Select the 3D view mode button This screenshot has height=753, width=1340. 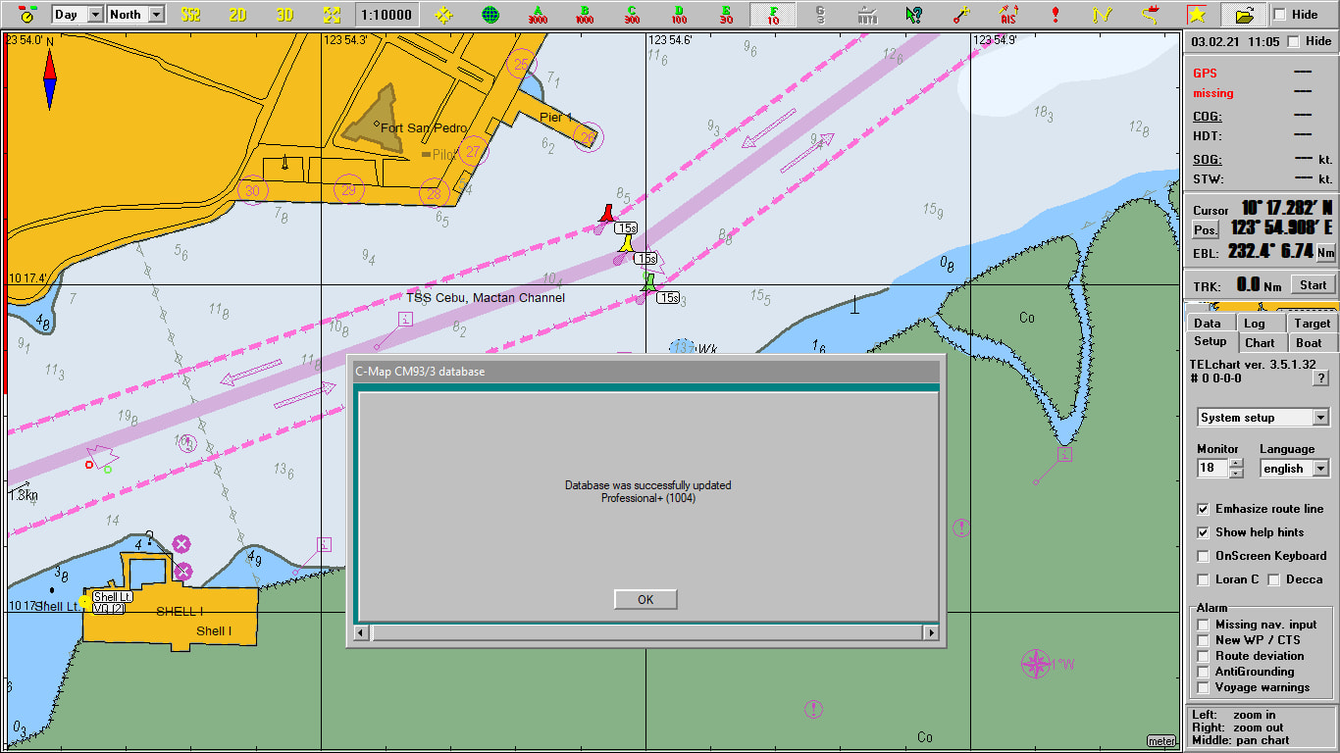(x=284, y=15)
